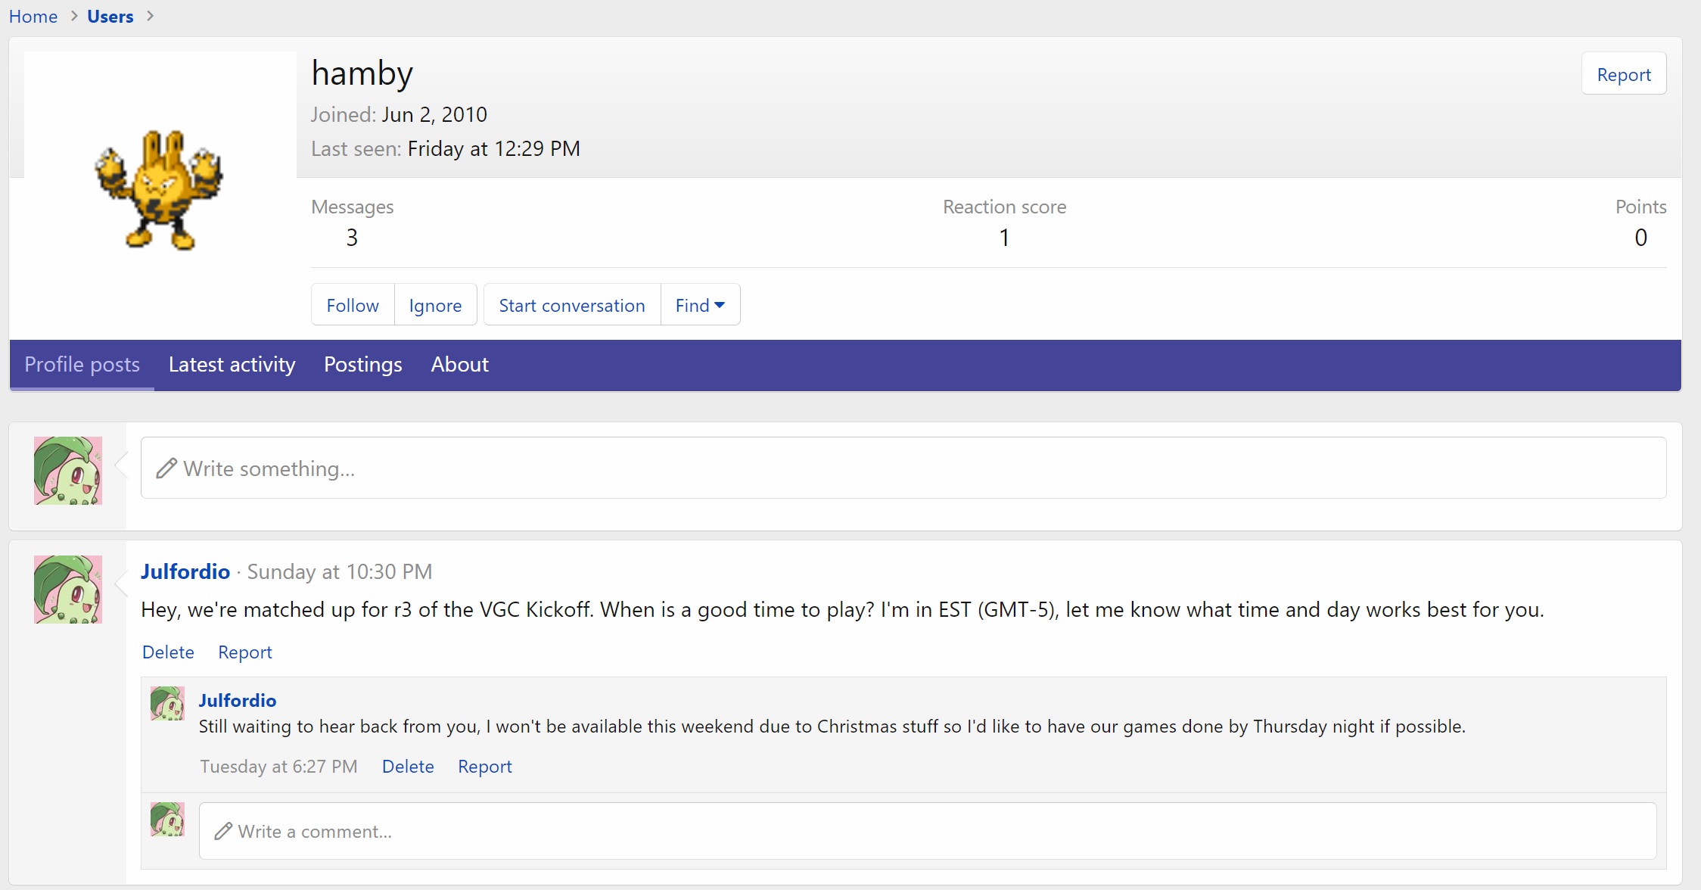1701x890 pixels.
Task: Report the hamby profile via top-right button
Action: pos(1623,74)
